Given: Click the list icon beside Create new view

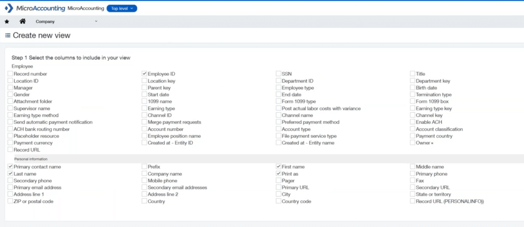Looking at the screenshot, I should point(8,35).
